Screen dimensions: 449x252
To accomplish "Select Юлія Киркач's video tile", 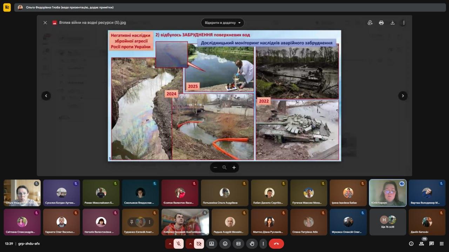I will pos(388,193).
